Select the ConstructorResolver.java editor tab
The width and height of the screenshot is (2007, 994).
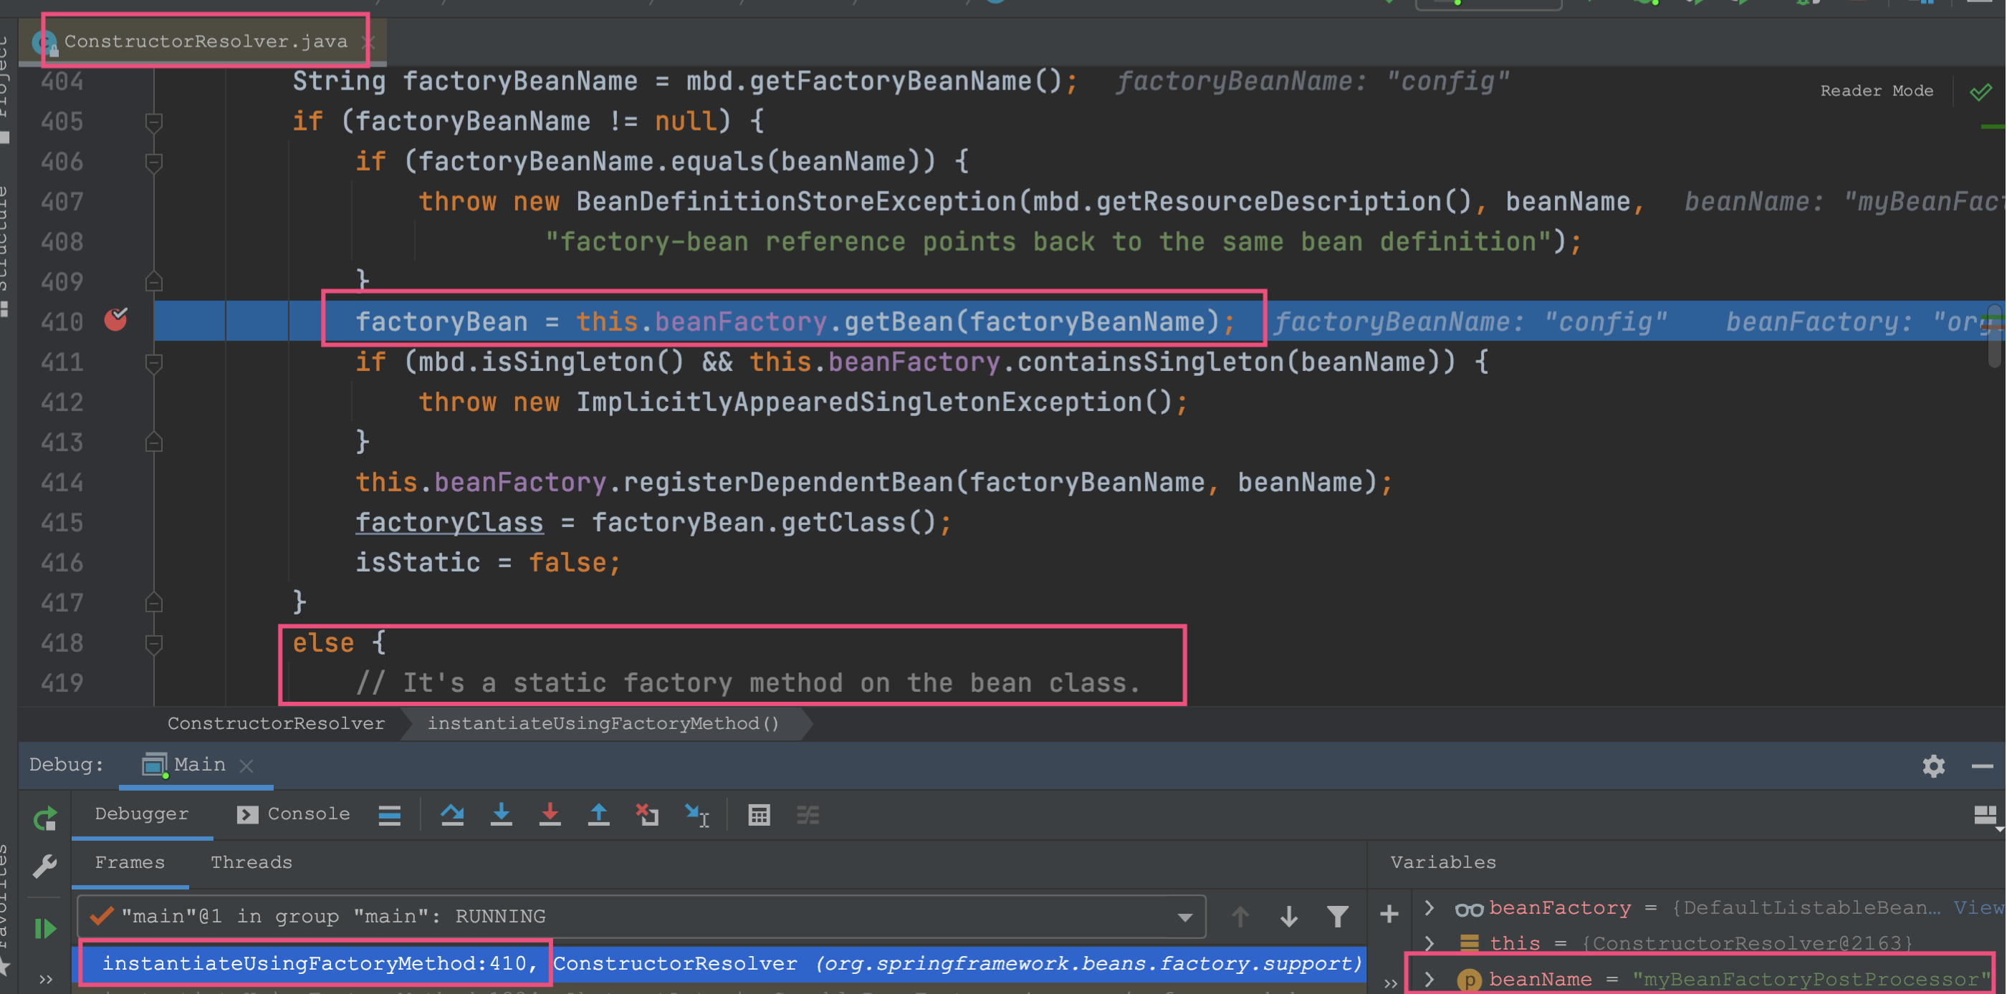tap(206, 42)
